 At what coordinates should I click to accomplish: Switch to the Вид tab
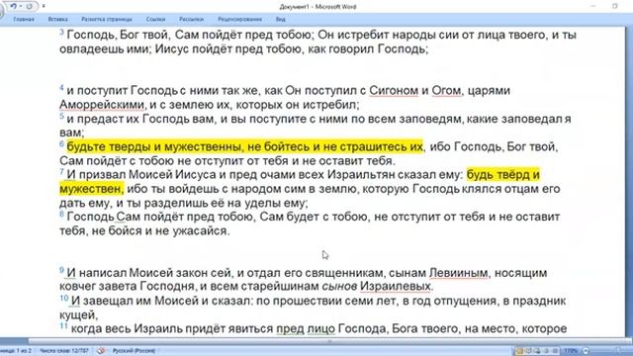(x=281, y=19)
